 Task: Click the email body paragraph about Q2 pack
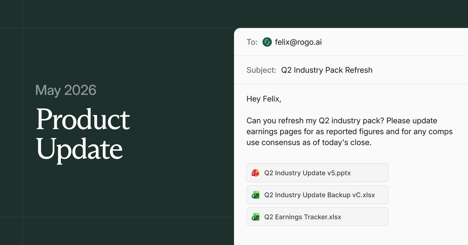coord(349,131)
